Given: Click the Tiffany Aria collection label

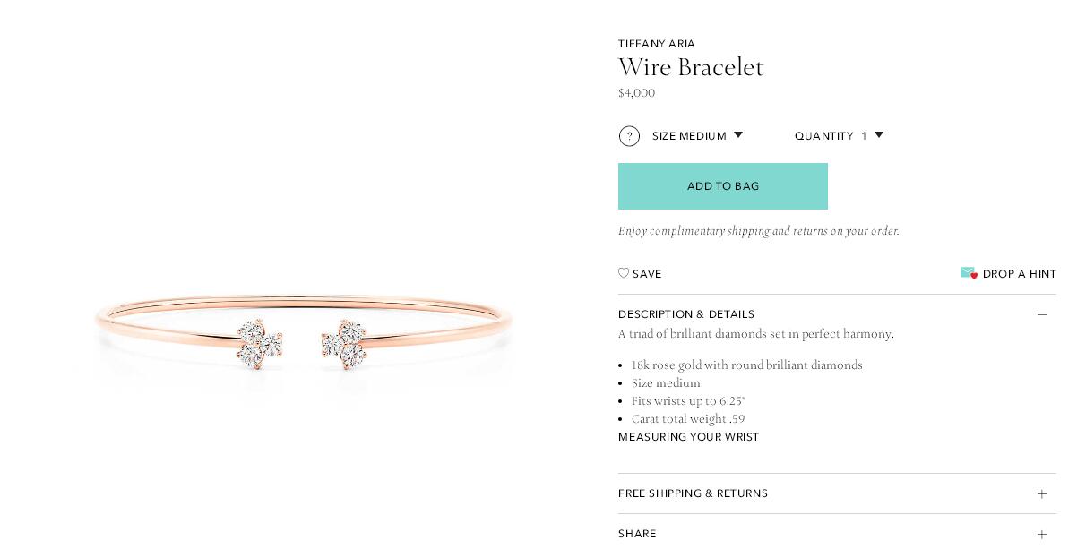Looking at the screenshot, I should tap(657, 44).
